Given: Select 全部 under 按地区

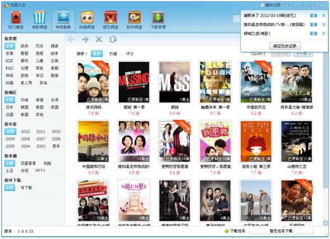Looking at the screenshot, I should [9, 100].
